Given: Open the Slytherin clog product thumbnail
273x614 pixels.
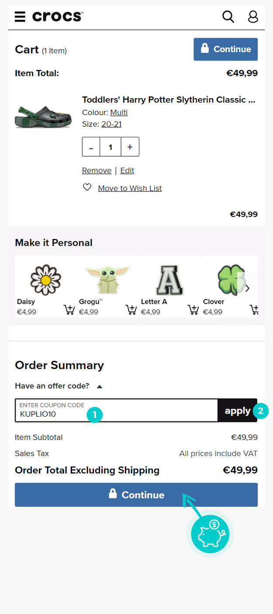Looking at the screenshot, I should coord(43,116).
